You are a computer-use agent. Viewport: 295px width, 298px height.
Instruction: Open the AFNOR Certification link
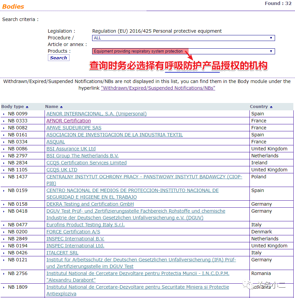[68, 121]
